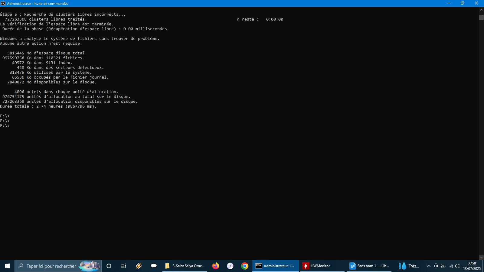Open Google Chrome from the taskbar
Viewport: 484px width, 272px height.
point(245,266)
